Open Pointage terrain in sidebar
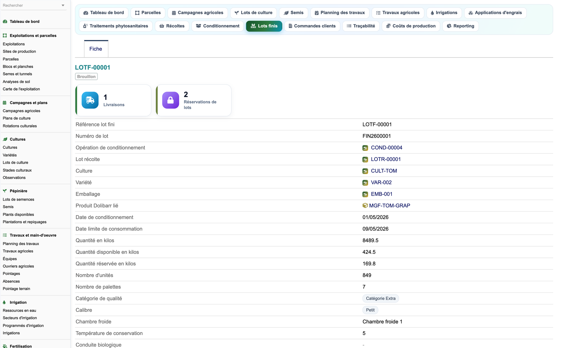Image resolution: width=563 pixels, height=348 pixels. (16, 288)
